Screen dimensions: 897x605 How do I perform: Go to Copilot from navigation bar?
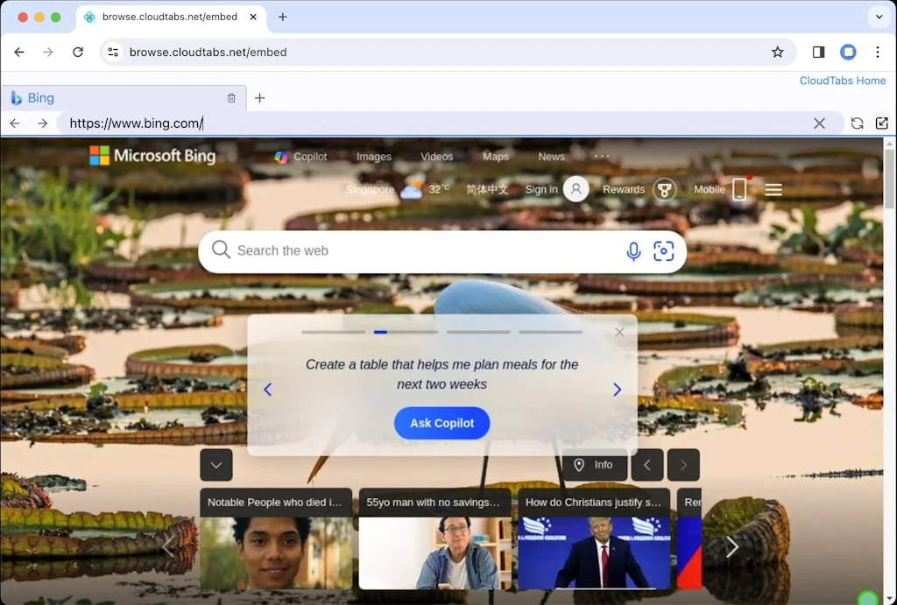[300, 157]
